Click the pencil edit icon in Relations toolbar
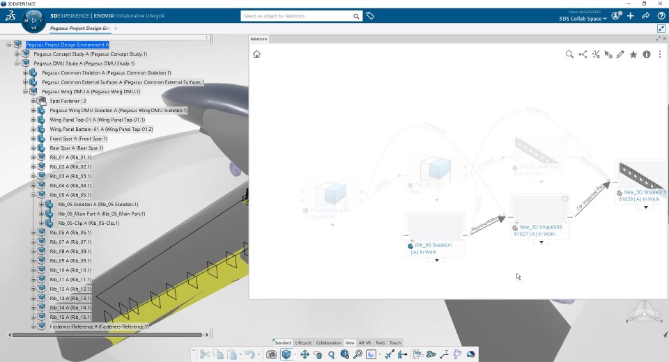Image resolution: width=669 pixels, height=362 pixels. (x=620, y=54)
